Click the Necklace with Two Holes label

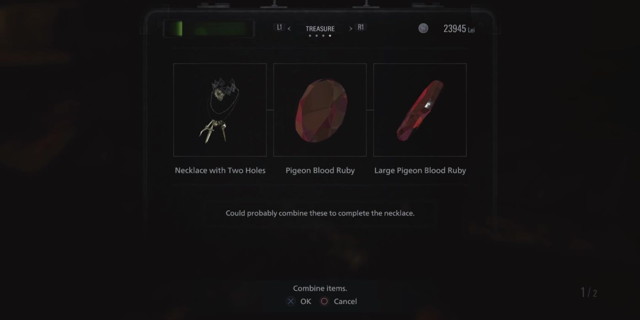tap(220, 171)
